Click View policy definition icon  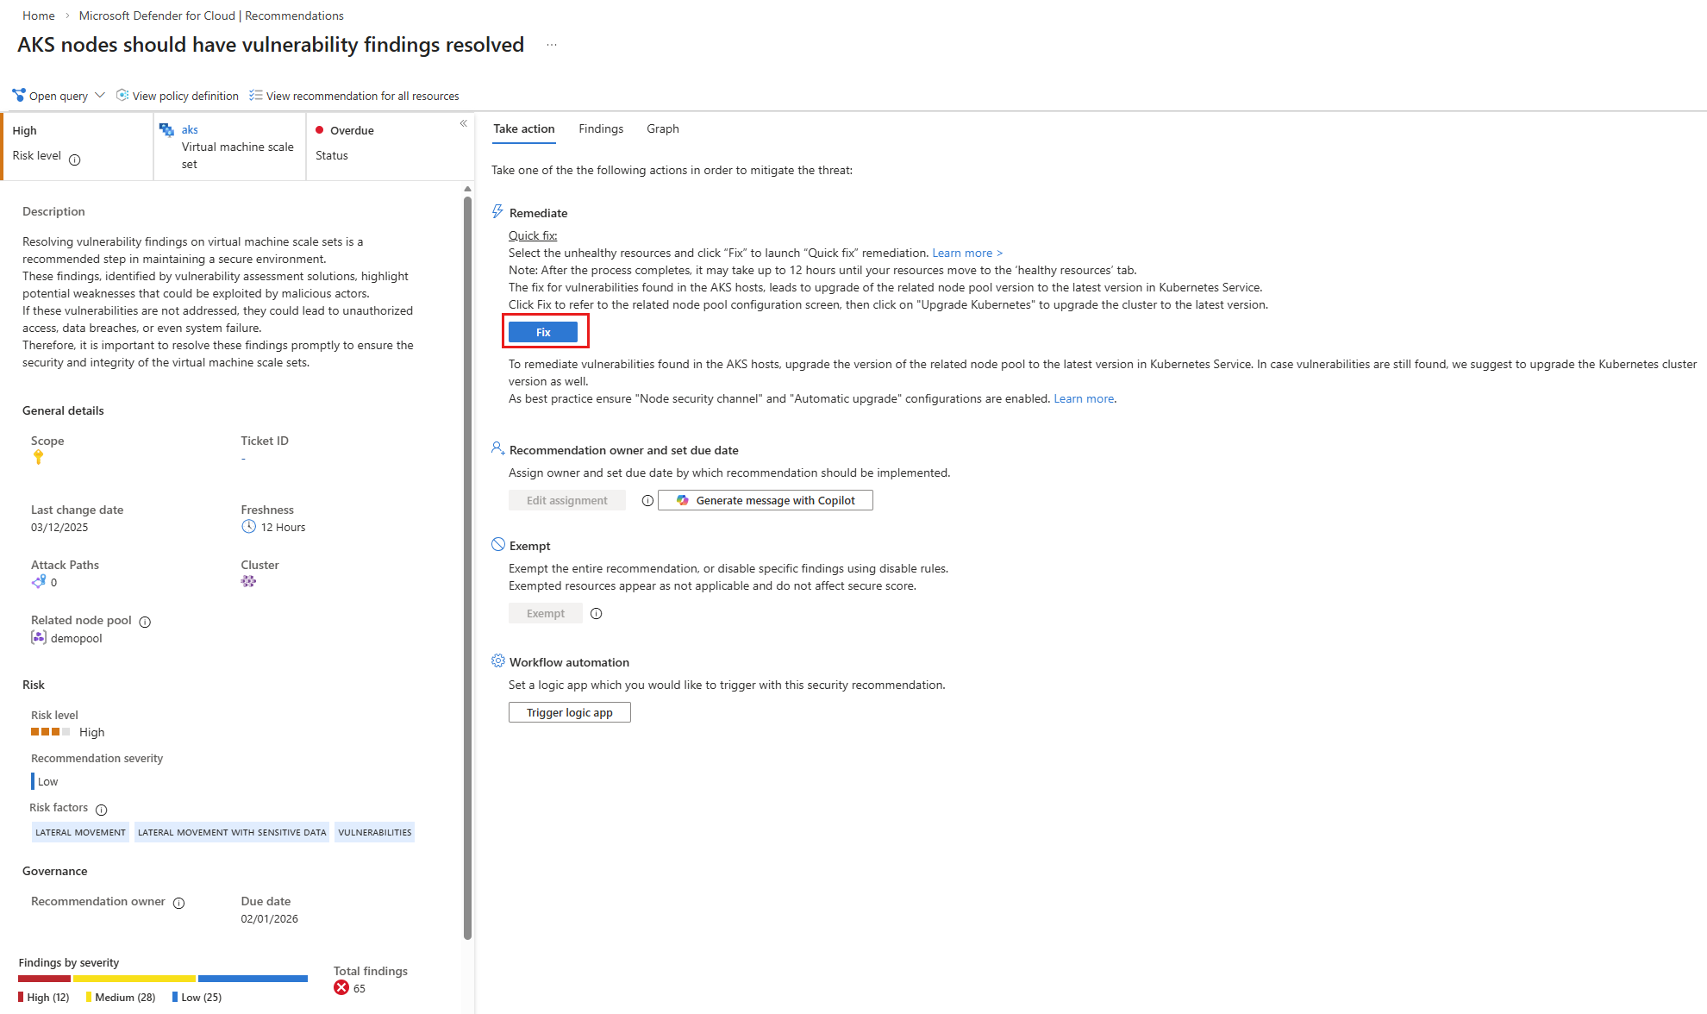point(122,95)
